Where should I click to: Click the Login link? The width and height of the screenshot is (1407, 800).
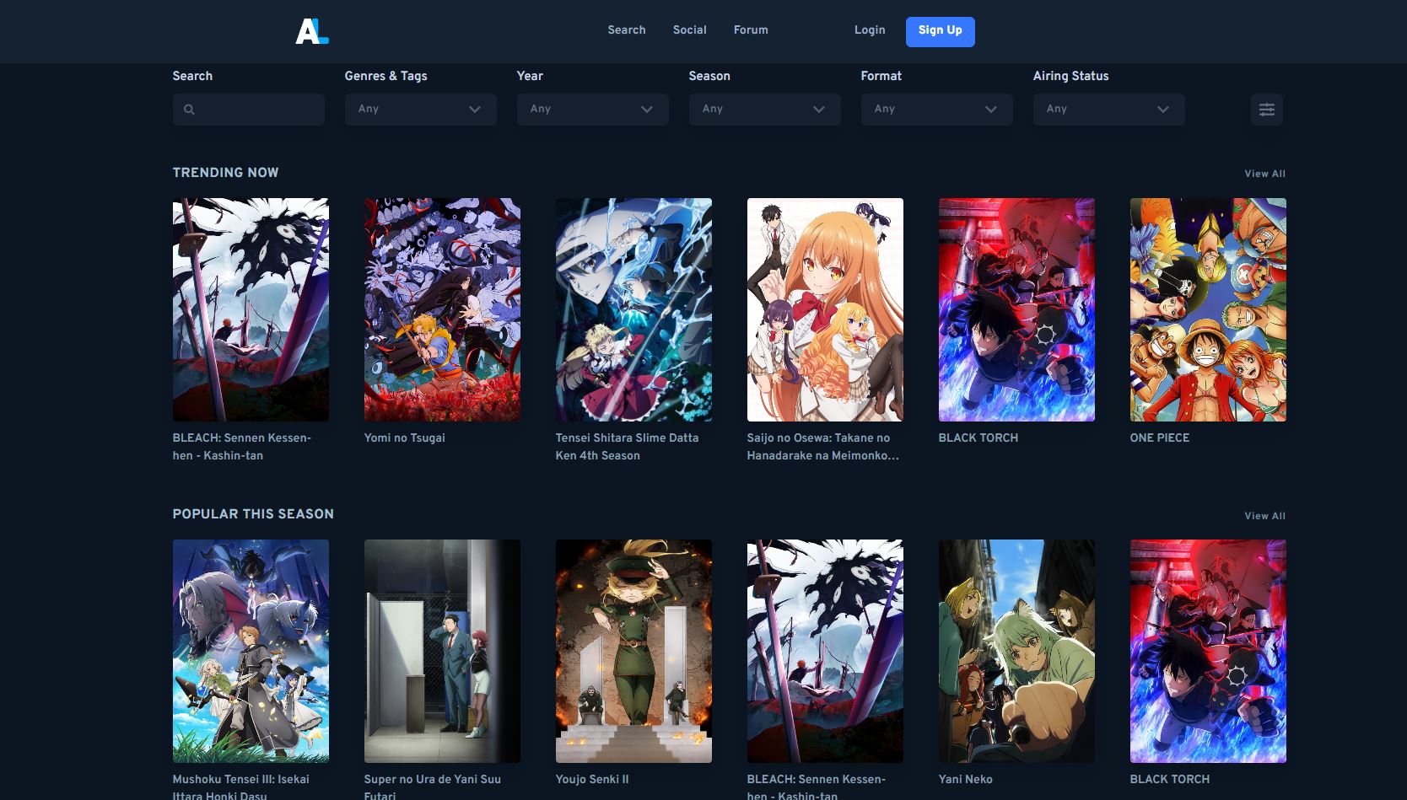tap(870, 30)
